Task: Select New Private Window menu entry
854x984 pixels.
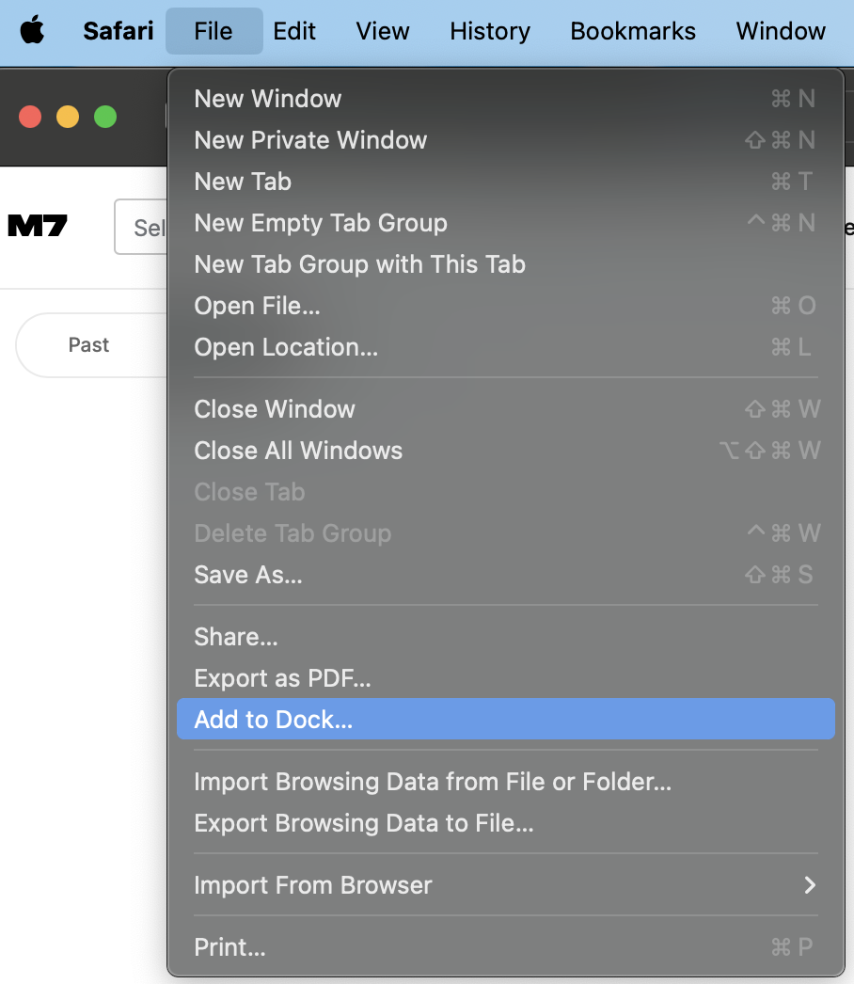Action: [310, 140]
